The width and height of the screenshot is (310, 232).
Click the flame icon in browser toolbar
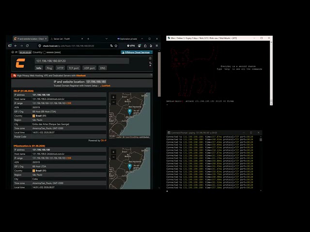tap(151, 46)
